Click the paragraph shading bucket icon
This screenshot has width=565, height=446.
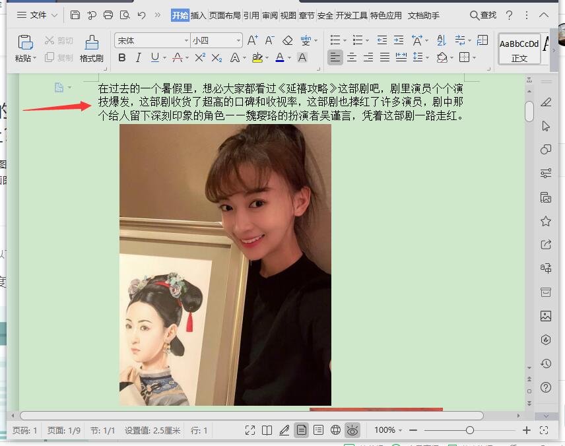(x=442, y=57)
